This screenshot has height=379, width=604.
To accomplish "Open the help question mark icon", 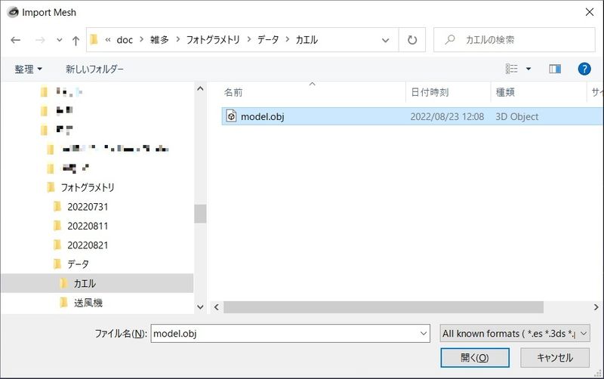I will point(584,69).
